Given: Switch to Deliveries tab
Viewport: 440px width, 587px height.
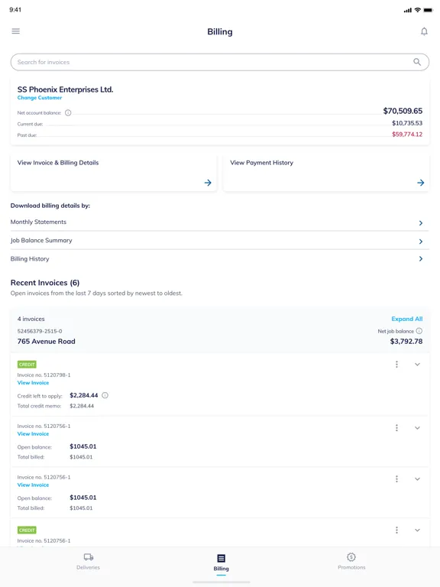Looking at the screenshot, I should 89,562.
